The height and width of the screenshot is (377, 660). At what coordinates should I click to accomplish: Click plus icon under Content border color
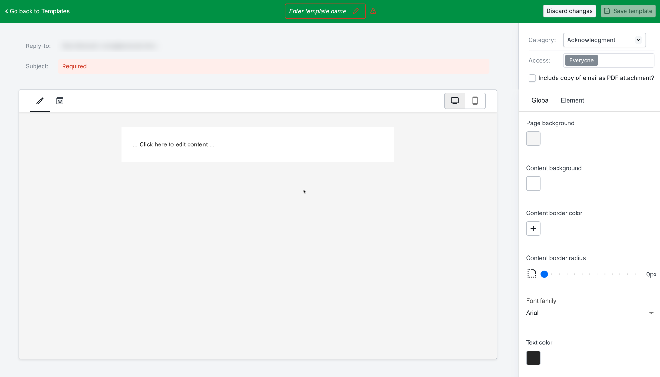533,228
